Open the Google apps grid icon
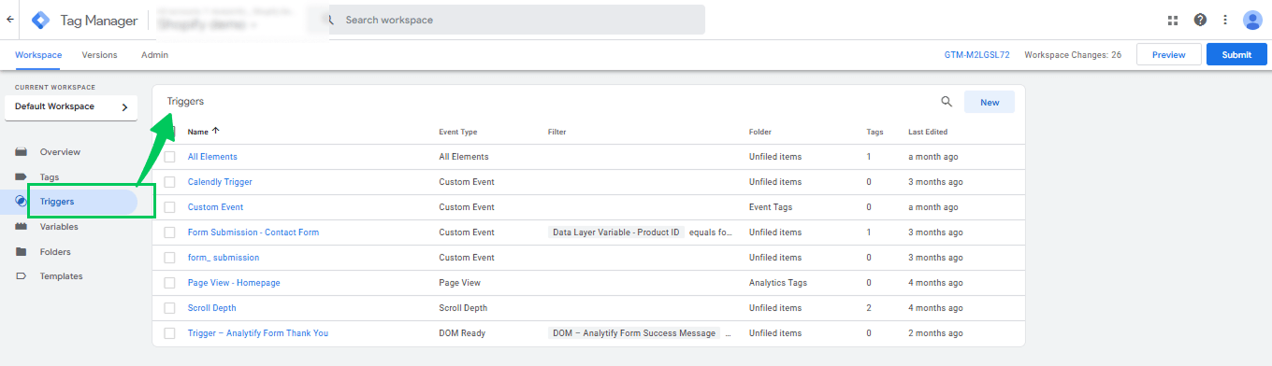1272x366 pixels. pyautogui.click(x=1173, y=20)
